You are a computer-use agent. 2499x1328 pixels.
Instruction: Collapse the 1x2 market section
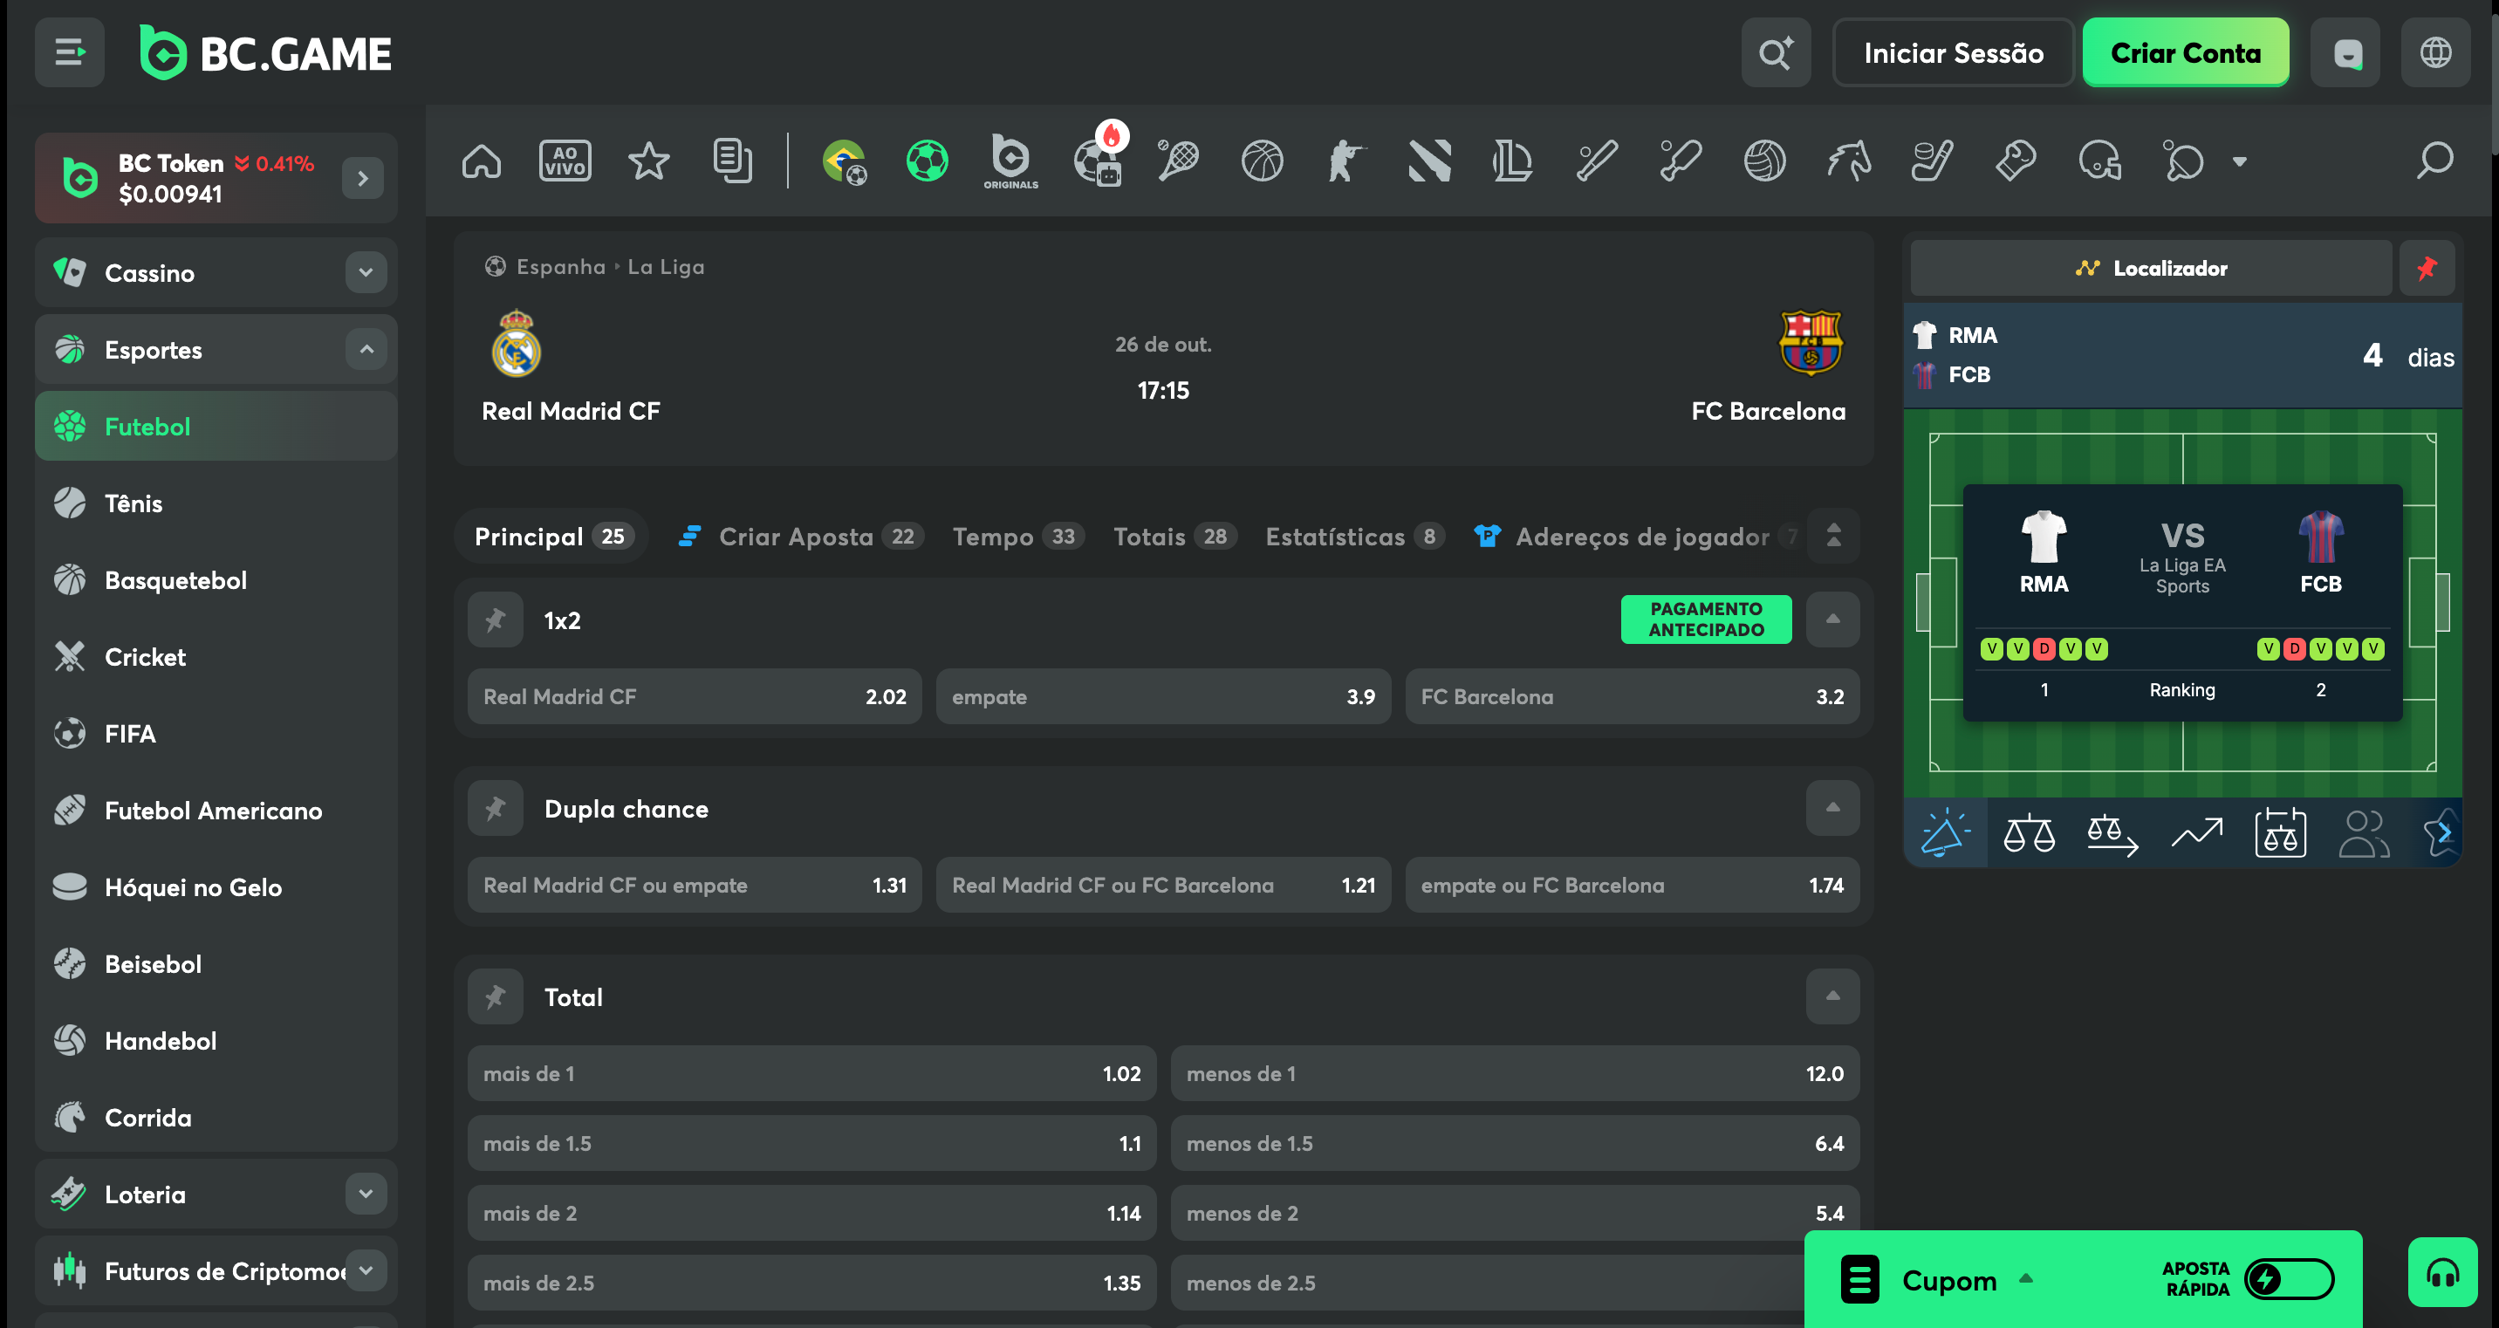[1832, 620]
